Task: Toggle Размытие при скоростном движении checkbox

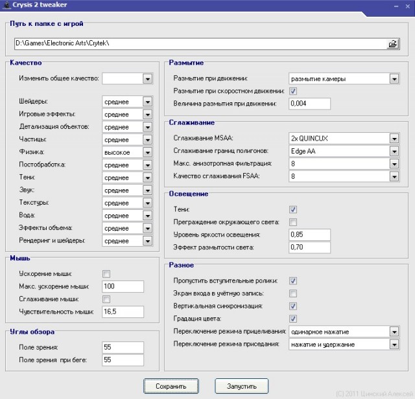Action: (293, 91)
